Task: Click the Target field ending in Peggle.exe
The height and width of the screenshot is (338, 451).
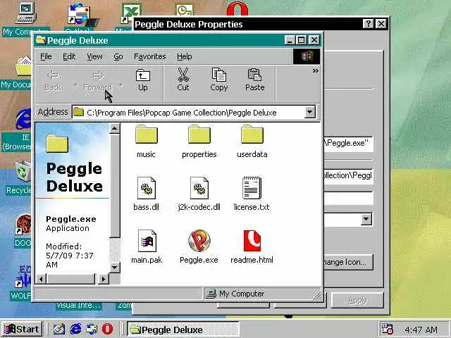Action: 349,144
